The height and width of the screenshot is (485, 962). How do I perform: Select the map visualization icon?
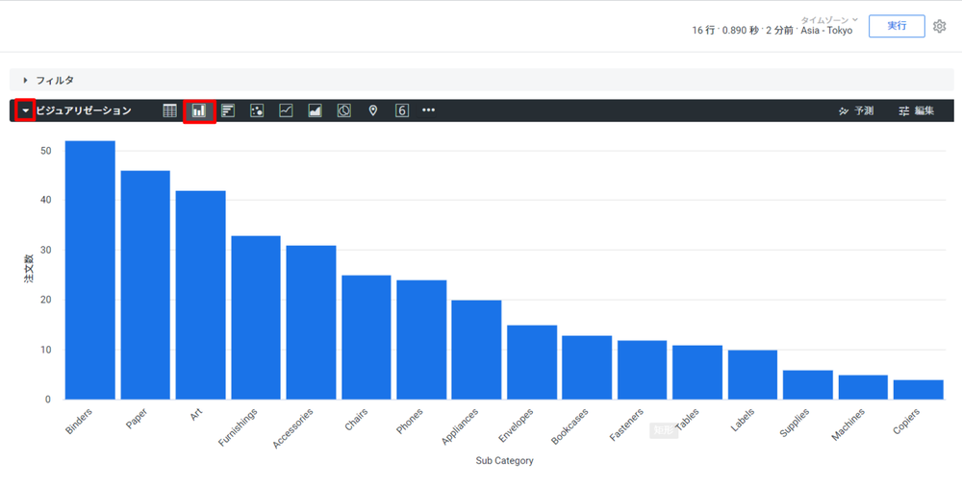[373, 110]
